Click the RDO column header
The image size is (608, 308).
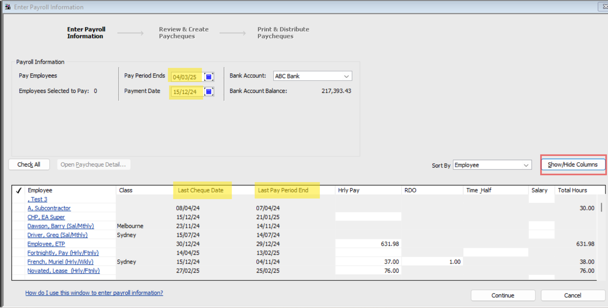tap(432, 190)
